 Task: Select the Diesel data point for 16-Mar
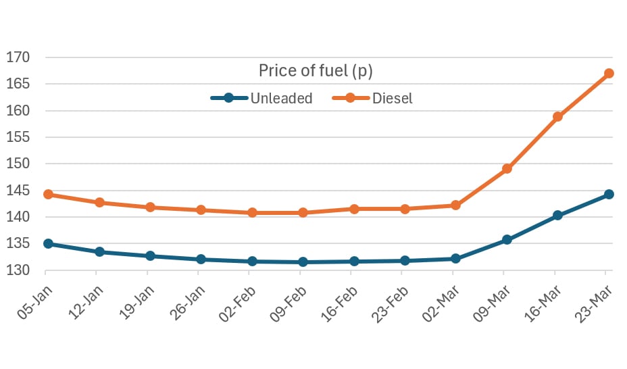(557, 116)
